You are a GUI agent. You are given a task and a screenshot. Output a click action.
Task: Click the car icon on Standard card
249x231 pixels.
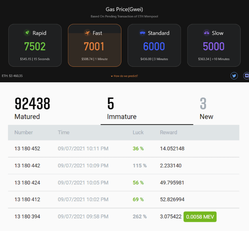point(143,33)
